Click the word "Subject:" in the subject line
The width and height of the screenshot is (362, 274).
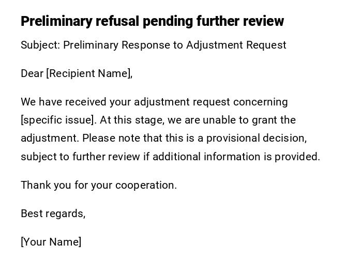pos(40,45)
